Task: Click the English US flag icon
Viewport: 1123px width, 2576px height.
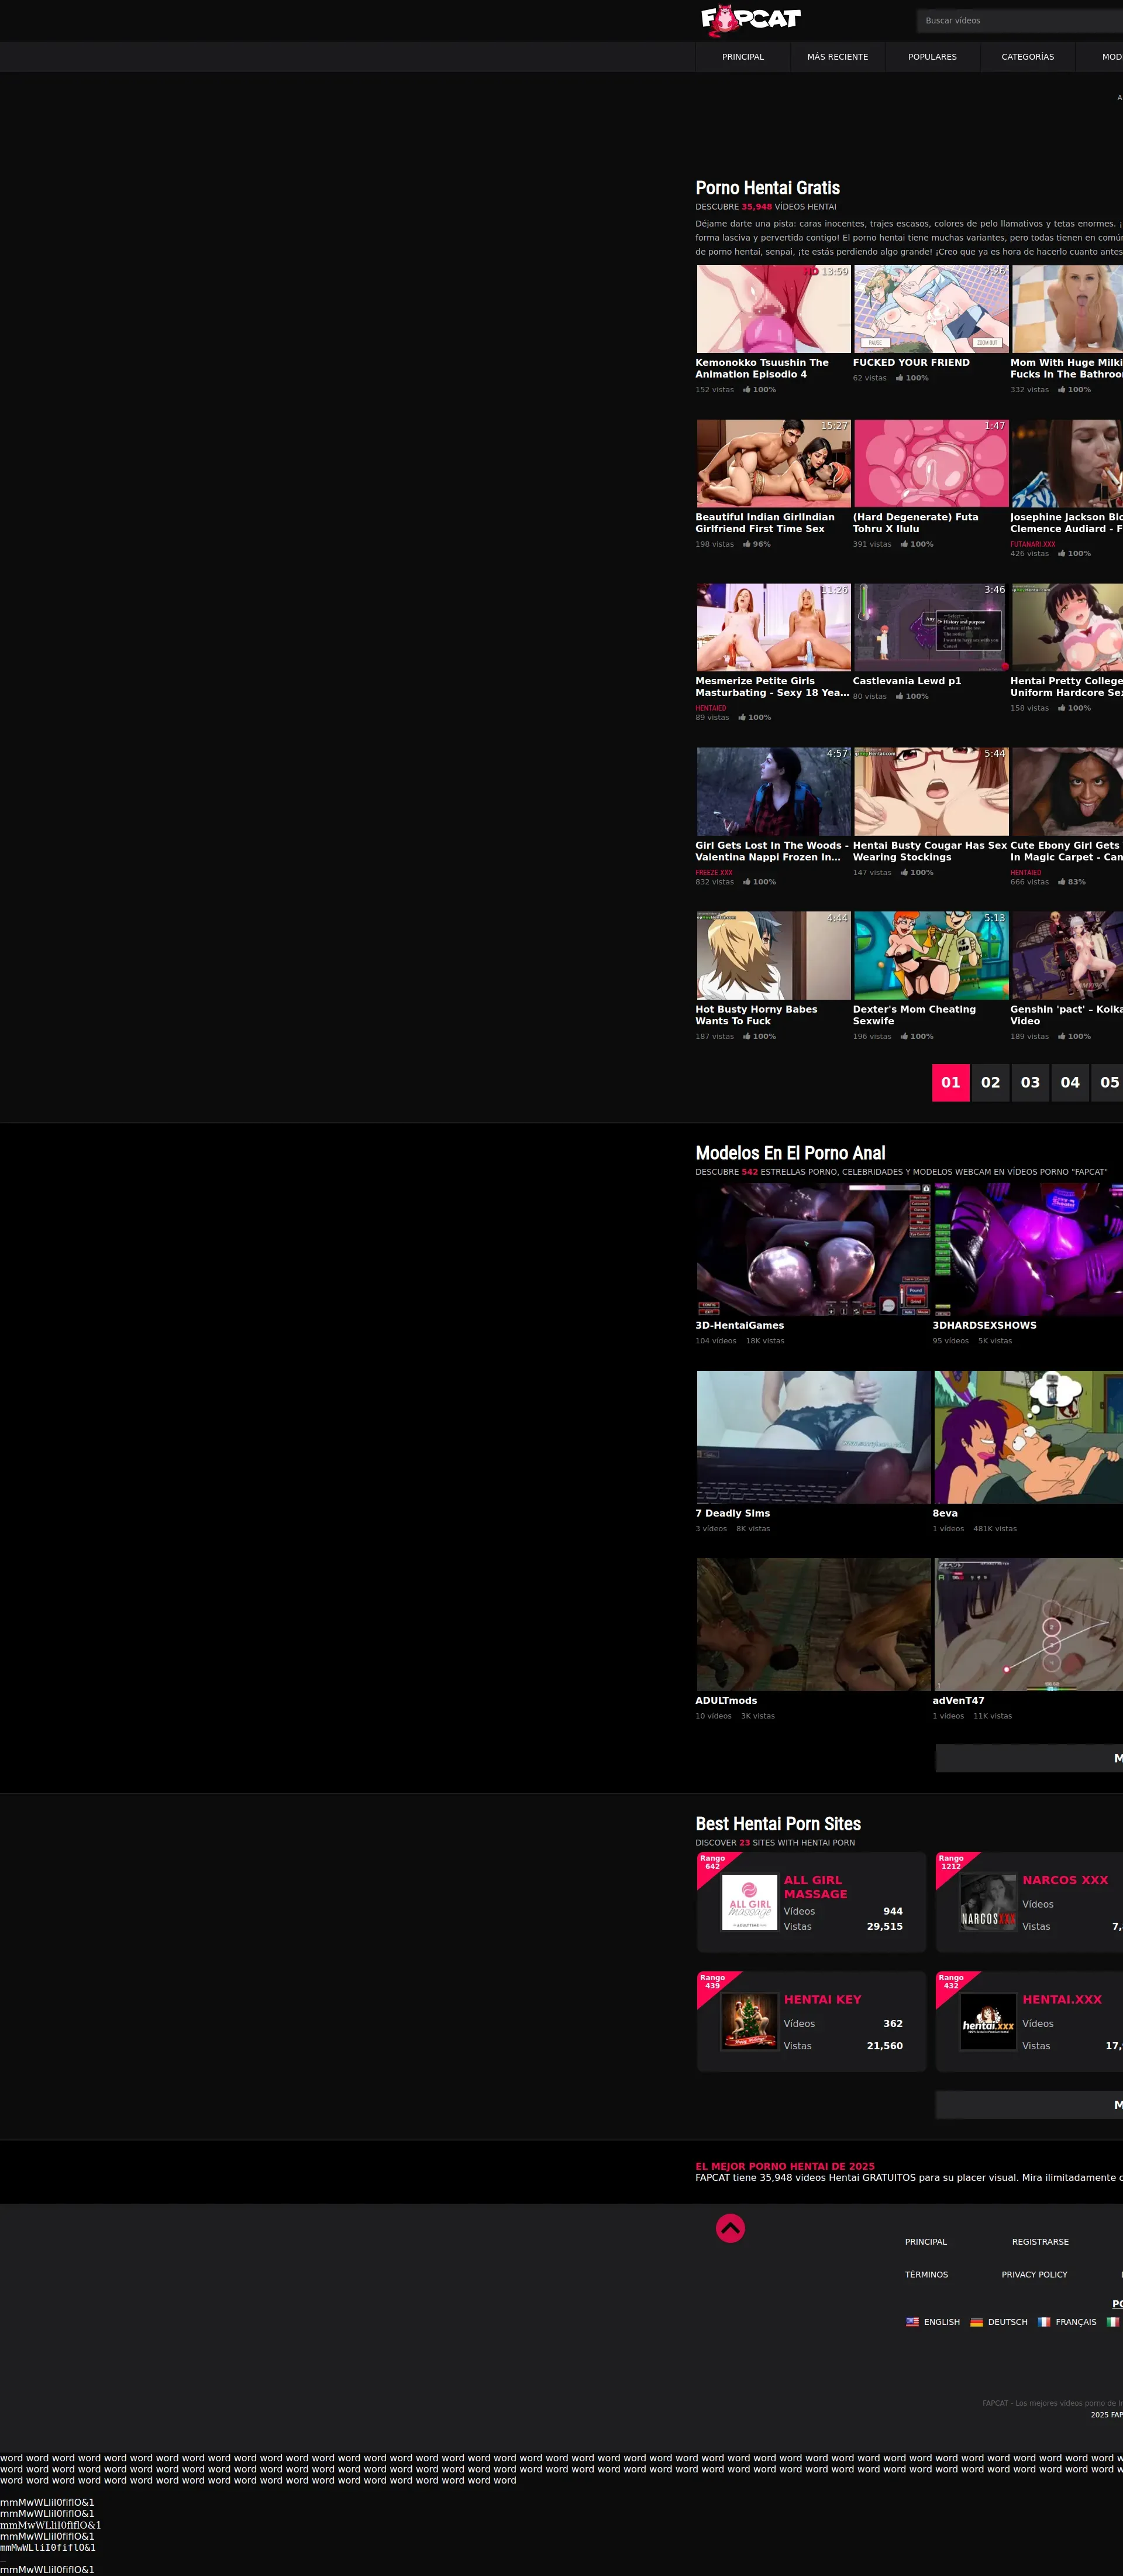Action: pos(912,2322)
